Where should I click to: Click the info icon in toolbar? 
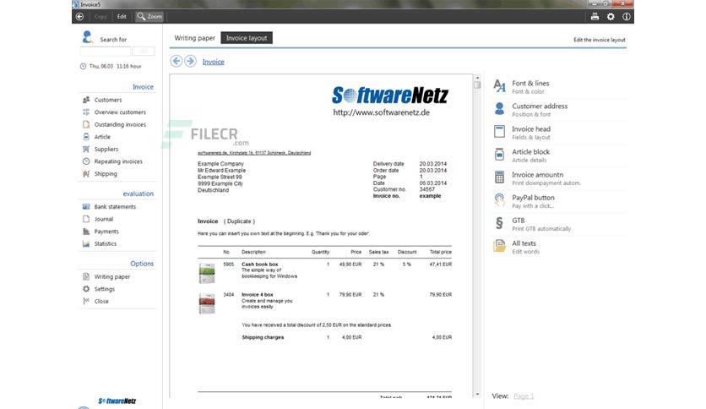[627, 17]
